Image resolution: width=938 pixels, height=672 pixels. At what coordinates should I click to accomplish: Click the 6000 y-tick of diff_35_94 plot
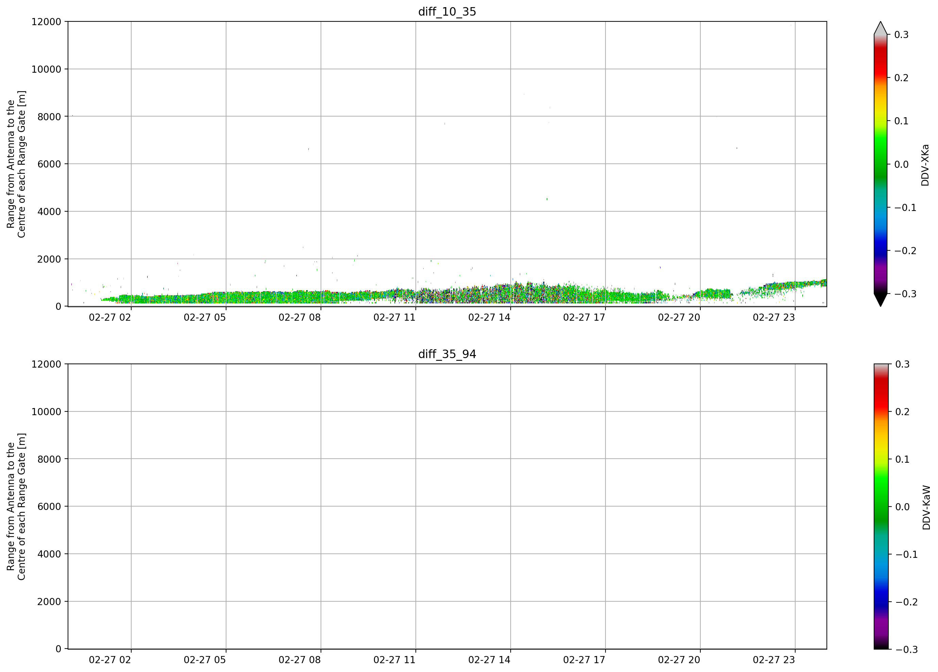point(49,507)
